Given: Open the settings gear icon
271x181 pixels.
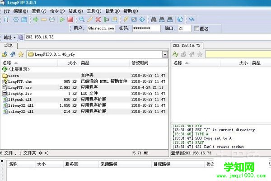Looking at the screenshot, I should click(x=16, y=19).
